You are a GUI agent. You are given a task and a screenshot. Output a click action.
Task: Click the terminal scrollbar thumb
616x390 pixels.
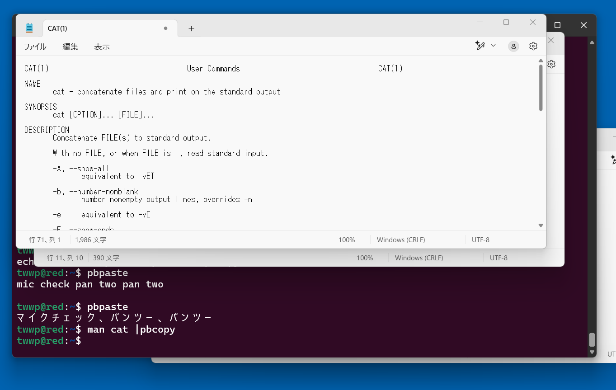click(592, 340)
